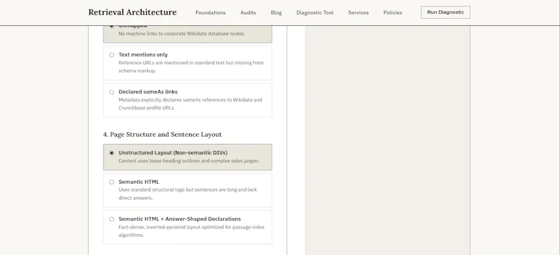This screenshot has width=560, height=255.
Task: Click the '4. Page Structure and Sentence Layout' heading
Action: tap(162, 134)
